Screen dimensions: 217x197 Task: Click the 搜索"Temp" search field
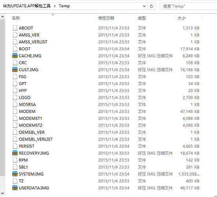pyautogui.click(x=188, y=6)
